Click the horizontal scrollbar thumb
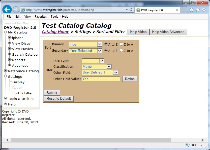The image size is (210, 150). point(91,140)
